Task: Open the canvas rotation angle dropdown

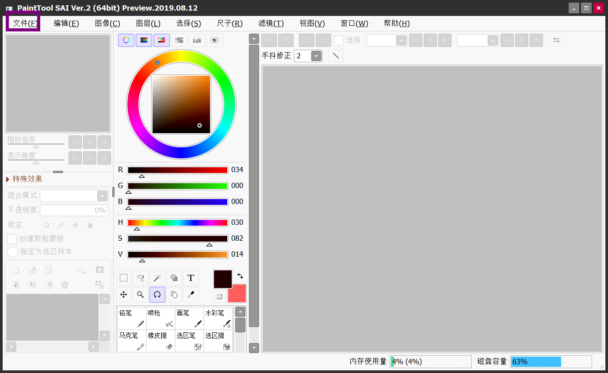Action: coord(493,40)
